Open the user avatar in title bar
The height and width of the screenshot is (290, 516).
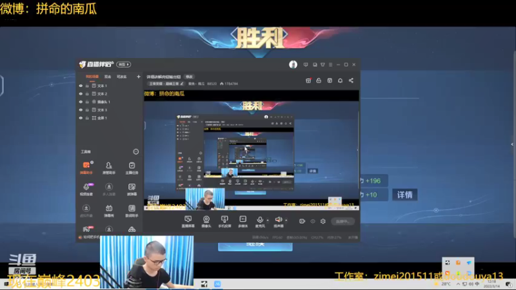[293, 64]
